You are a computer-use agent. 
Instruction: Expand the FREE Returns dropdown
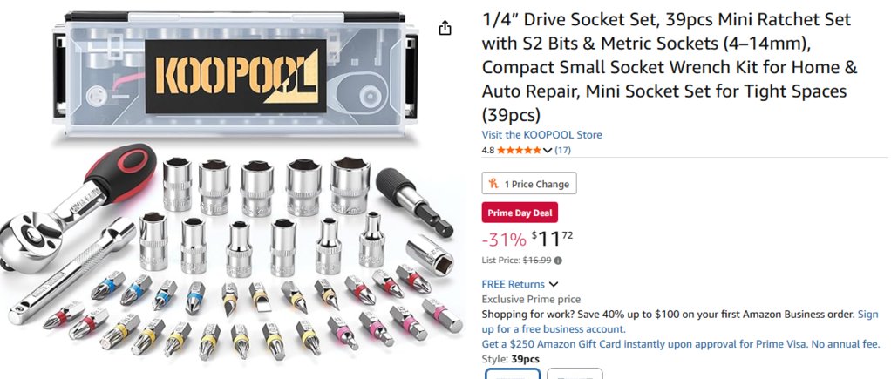553,284
